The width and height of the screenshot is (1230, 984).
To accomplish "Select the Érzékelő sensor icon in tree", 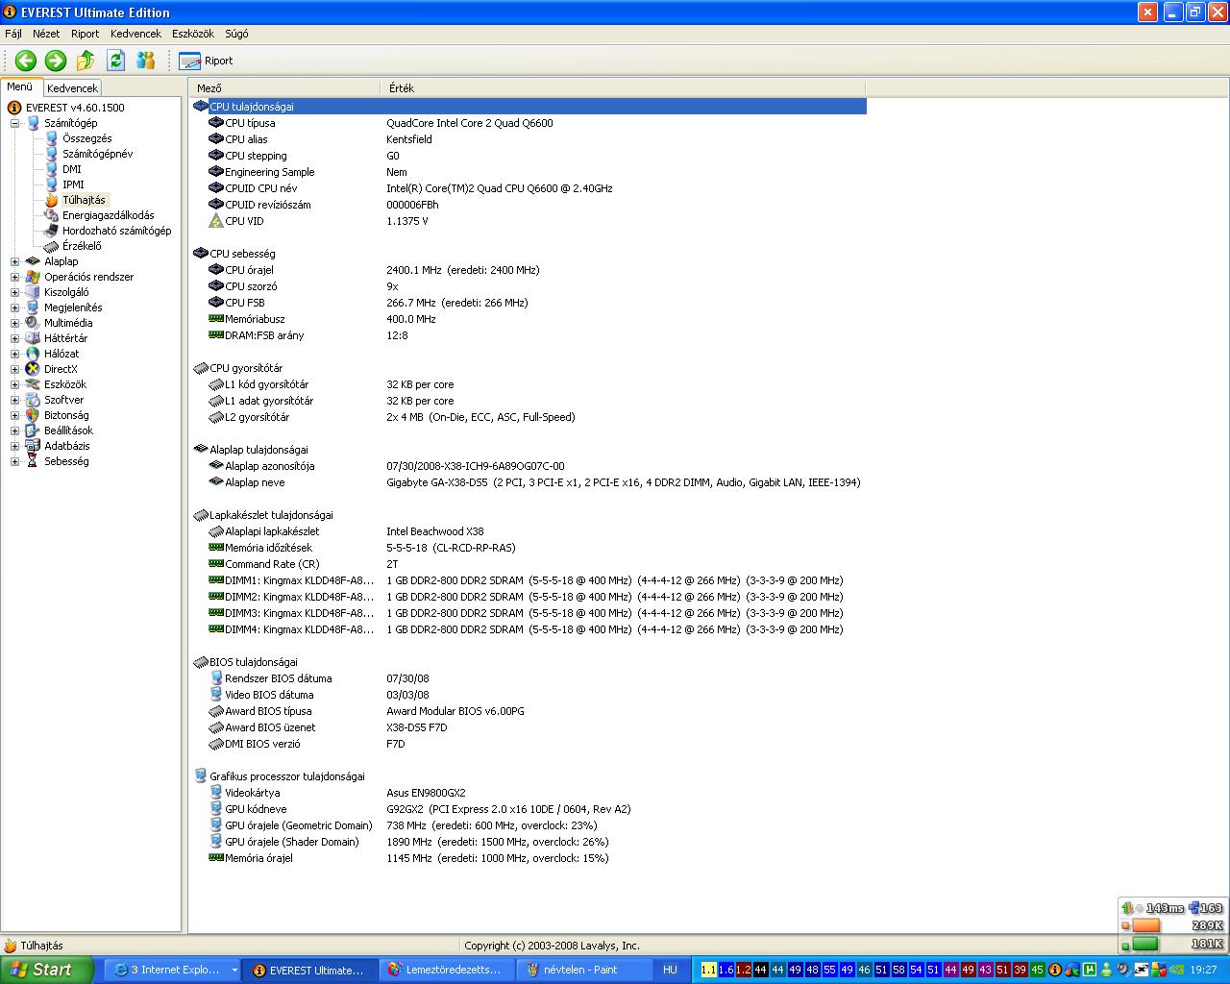I will coord(52,246).
